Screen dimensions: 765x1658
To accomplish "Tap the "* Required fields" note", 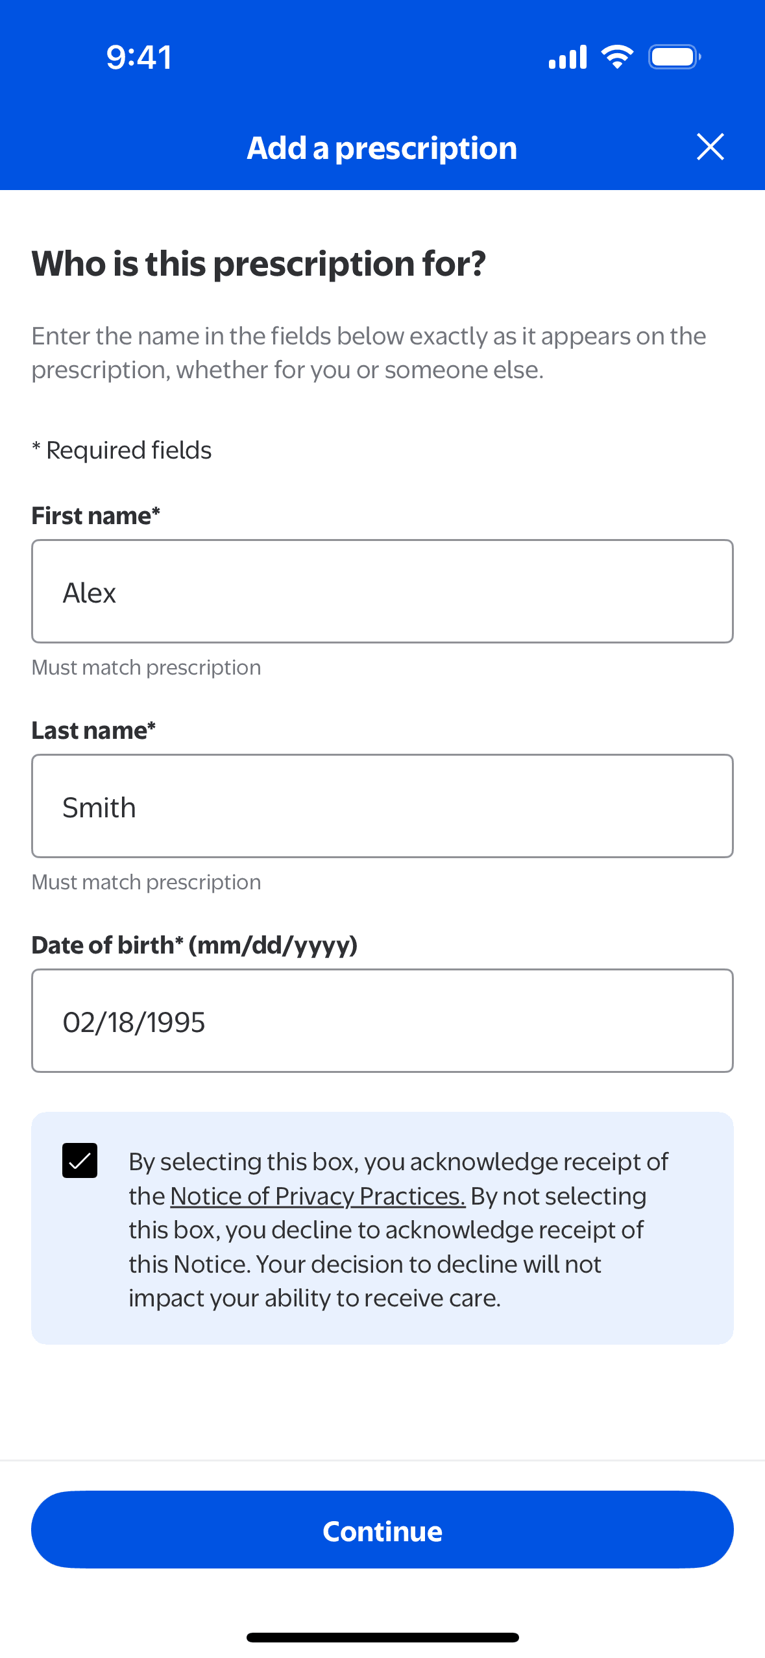I will point(122,450).
